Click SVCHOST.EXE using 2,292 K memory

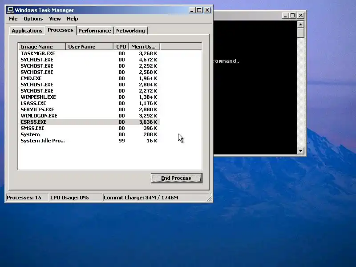pyautogui.click(x=90, y=66)
